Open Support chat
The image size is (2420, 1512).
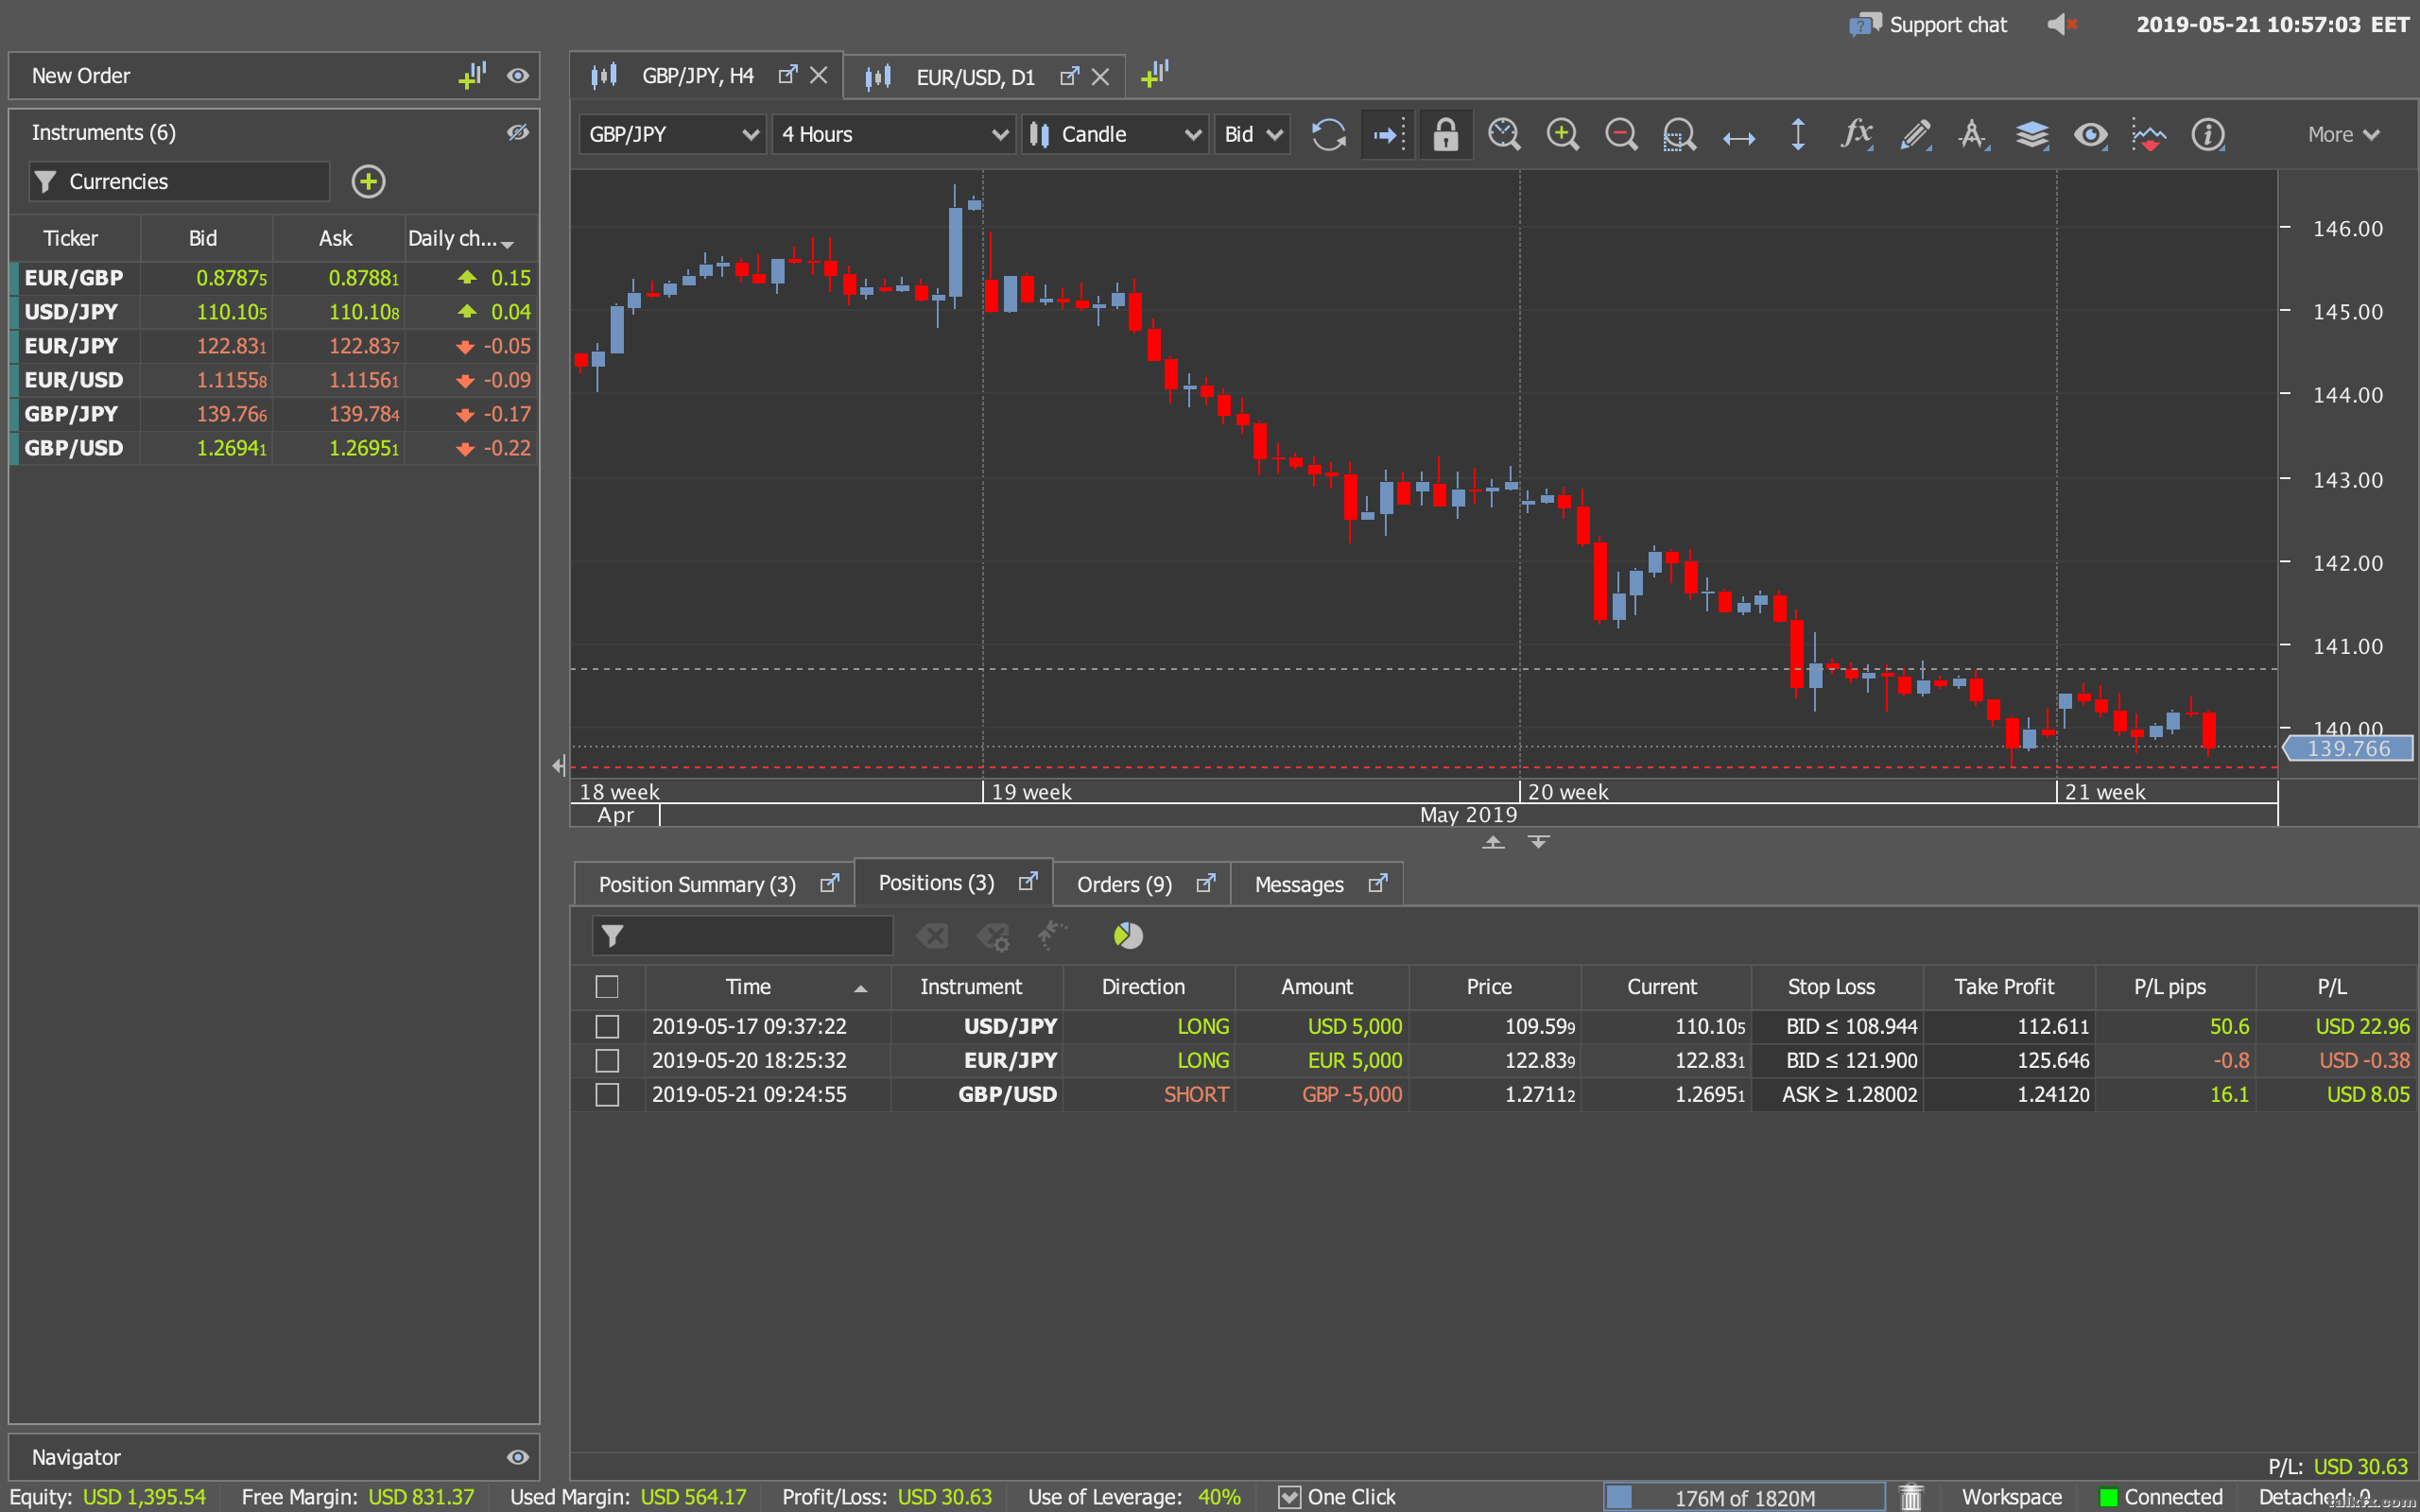[x=1929, y=24]
